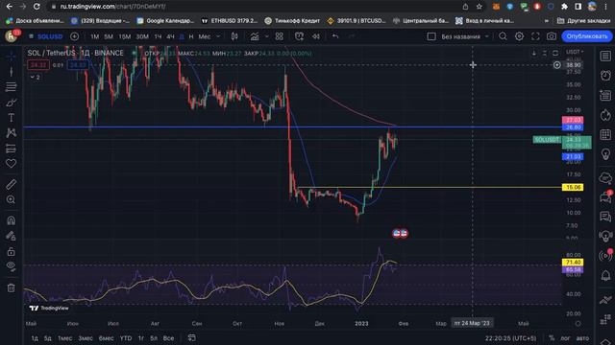Expand indicators favorites dropdown arrow
The width and height of the screenshot is (615, 345).
click(267, 36)
